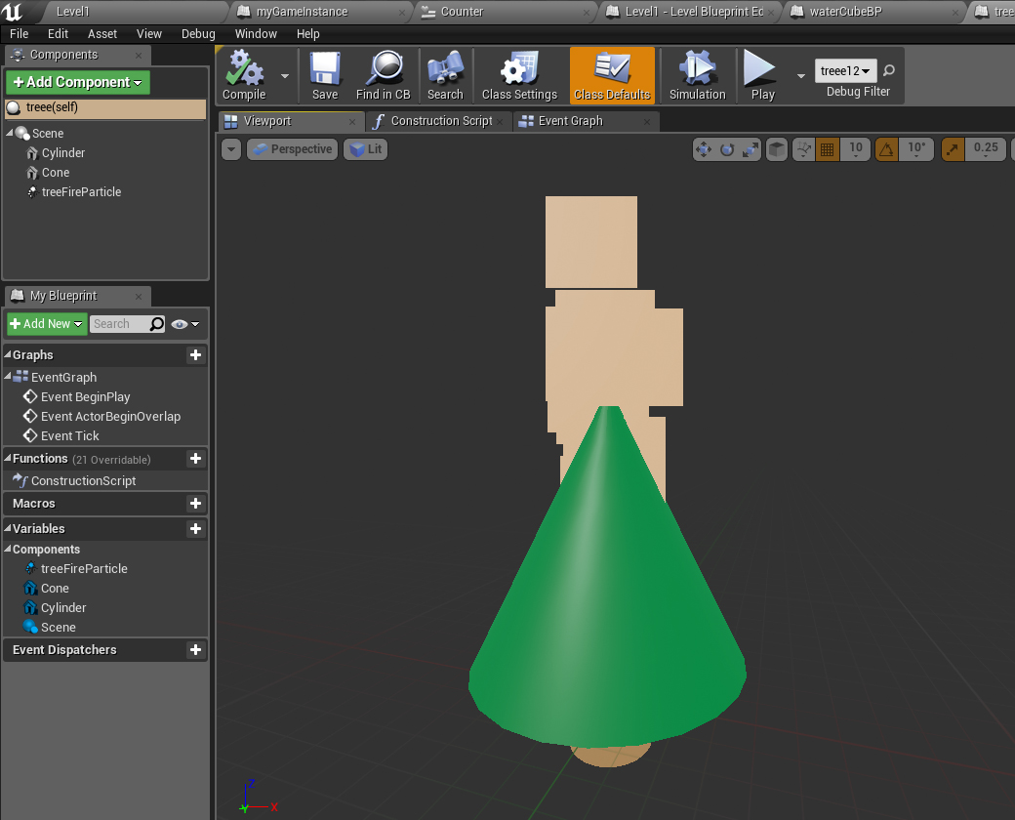This screenshot has width=1015, height=820.
Task: Open the Lit view mode dropdown
Action: click(x=366, y=149)
